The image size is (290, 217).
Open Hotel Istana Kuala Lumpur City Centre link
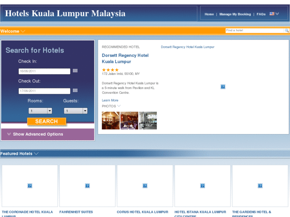pyautogui.click(x=200, y=214)
